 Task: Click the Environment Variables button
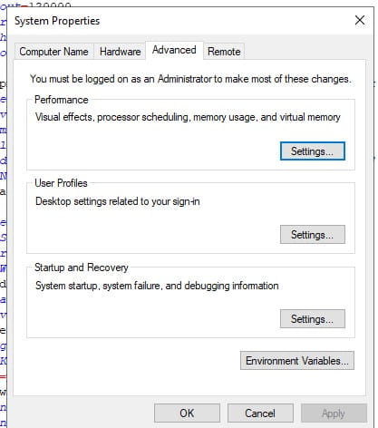(297, 360)
